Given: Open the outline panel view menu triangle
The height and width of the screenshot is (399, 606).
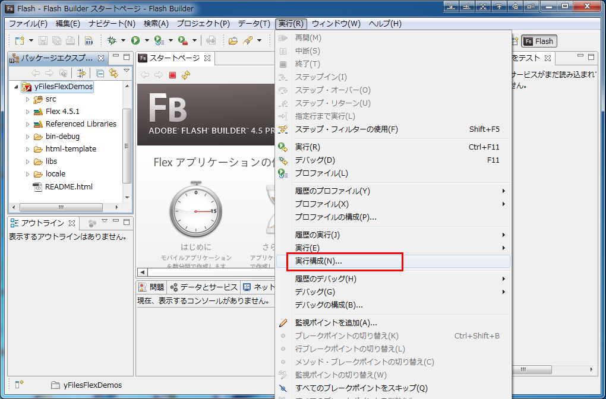Looking at the screenshot, I should click(x=105, y=221).
